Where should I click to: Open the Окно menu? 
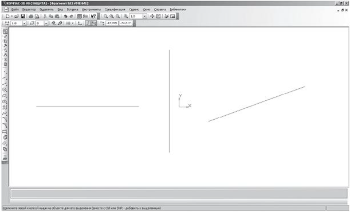147,10
